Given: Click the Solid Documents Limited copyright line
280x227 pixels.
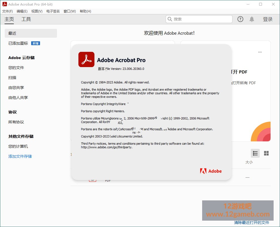Looking at the screenshot, I should (x=112, y=136).
